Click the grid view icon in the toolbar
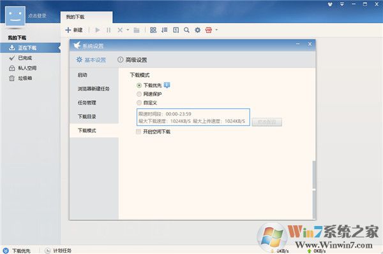This screenshot has width=383, height=254. coord(153,30)
